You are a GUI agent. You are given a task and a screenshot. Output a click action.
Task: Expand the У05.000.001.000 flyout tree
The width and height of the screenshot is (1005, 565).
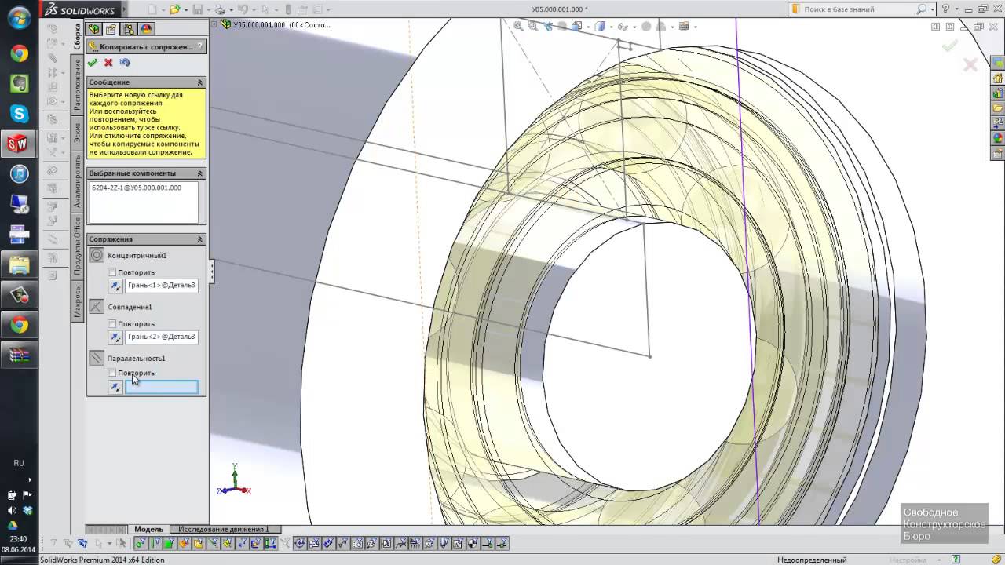pos(215,24)
